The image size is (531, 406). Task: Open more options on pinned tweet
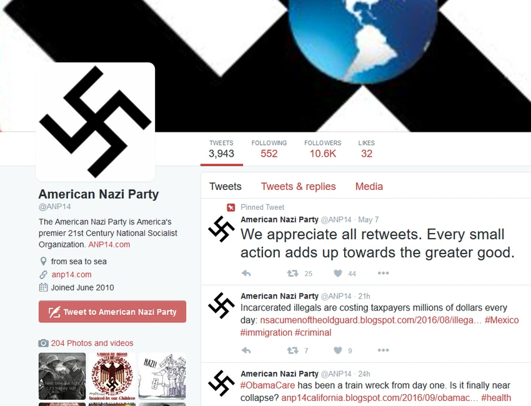point(383,273)
